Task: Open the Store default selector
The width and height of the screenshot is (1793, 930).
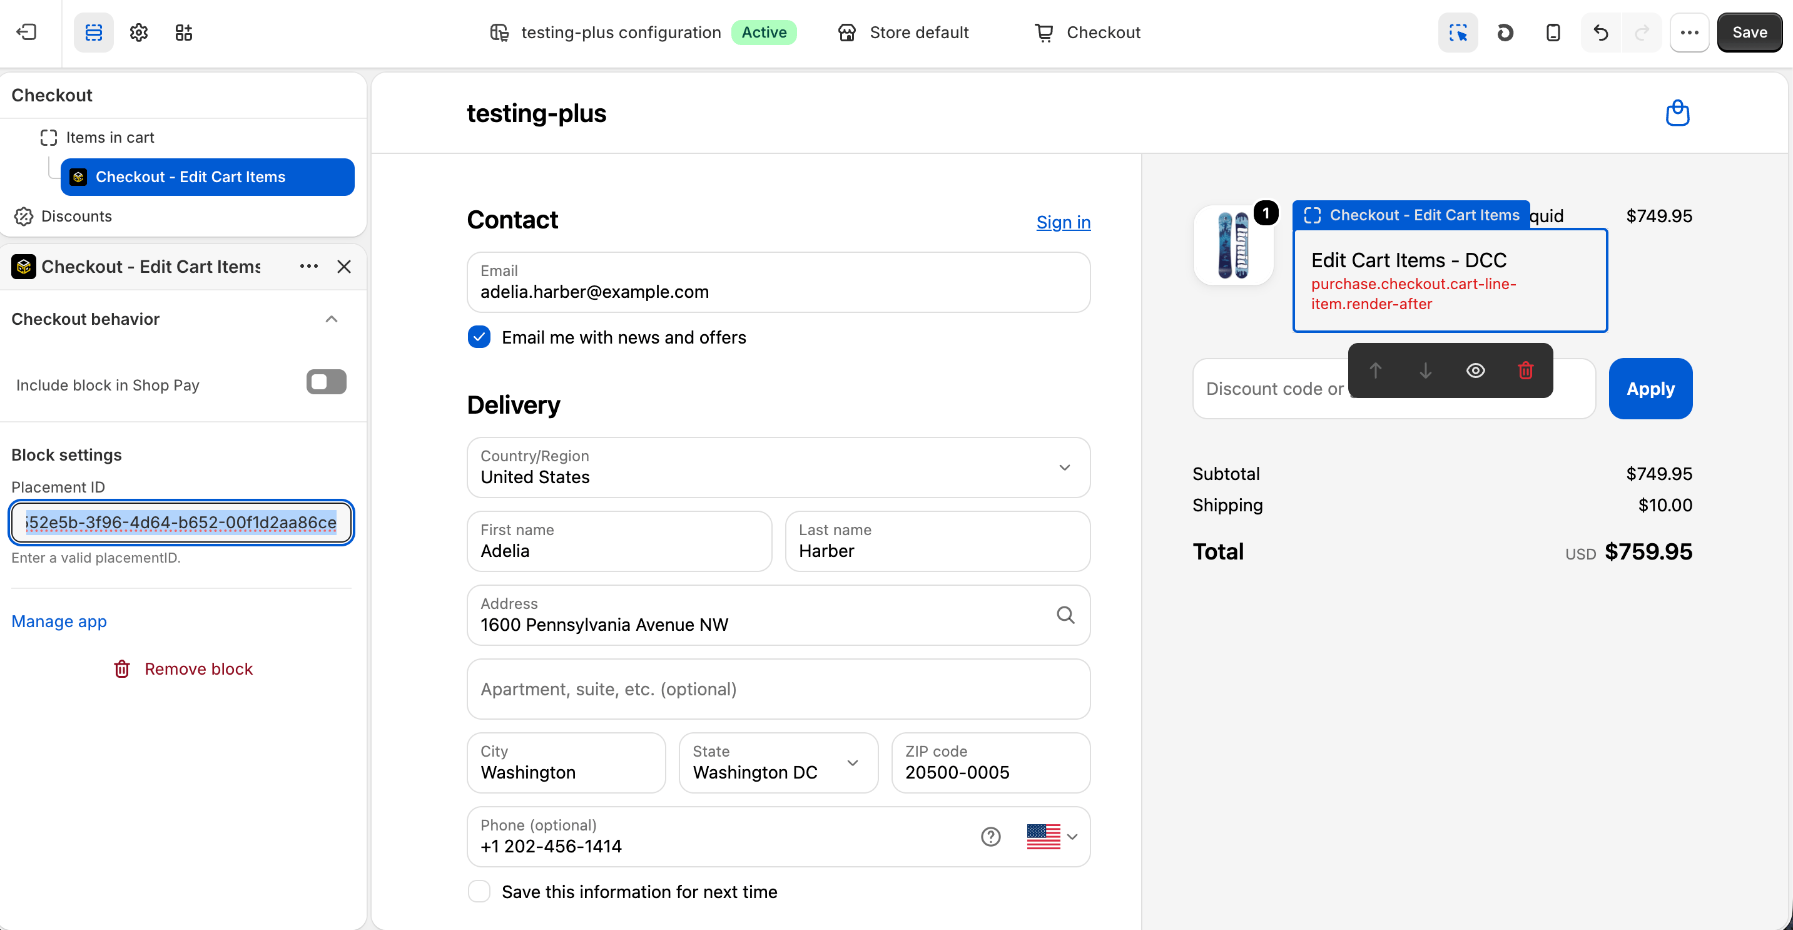Action: [903, 33]
